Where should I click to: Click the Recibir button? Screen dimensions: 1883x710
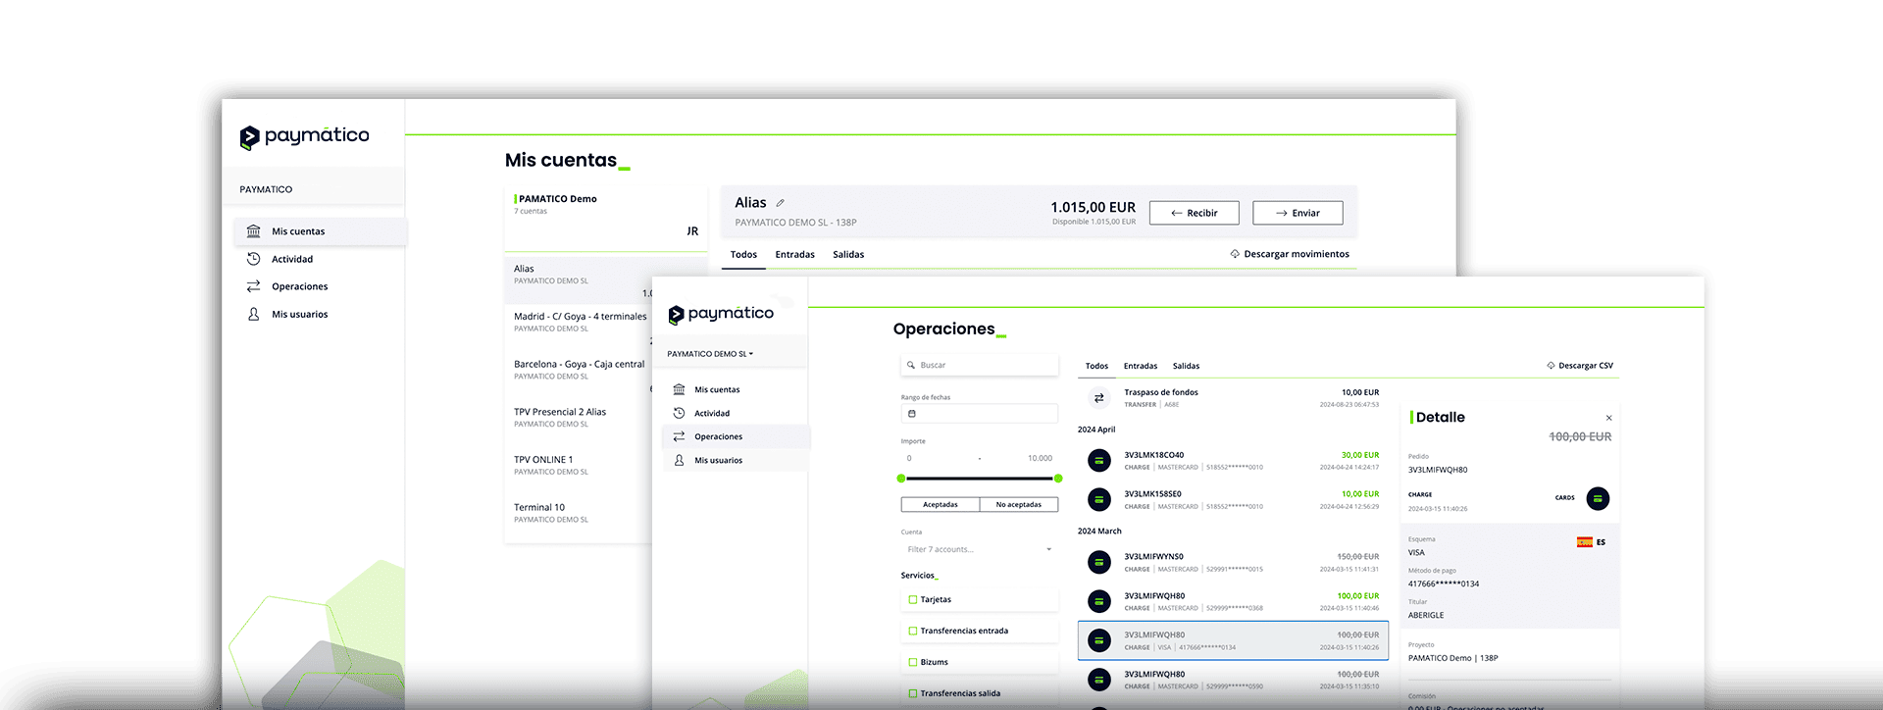click(x=1194, y=213)
